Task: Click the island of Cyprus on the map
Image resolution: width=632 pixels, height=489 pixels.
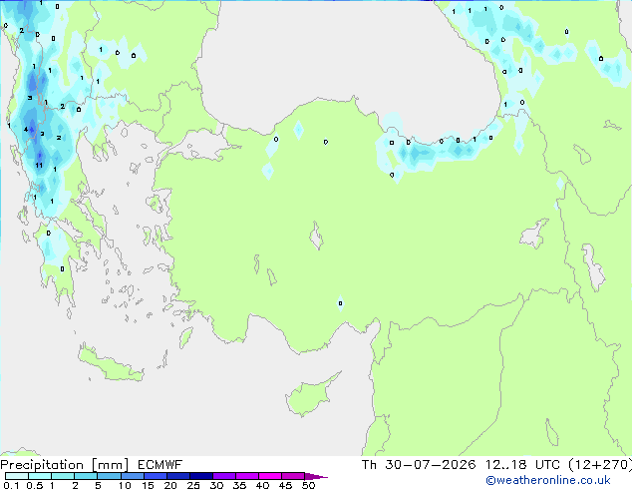Action: (312, 394)
